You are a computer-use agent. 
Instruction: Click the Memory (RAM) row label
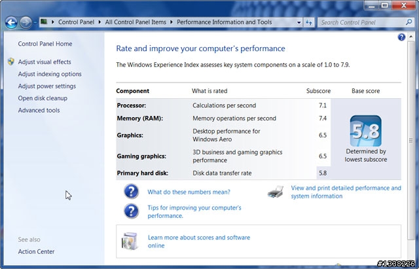coord(139,118)
